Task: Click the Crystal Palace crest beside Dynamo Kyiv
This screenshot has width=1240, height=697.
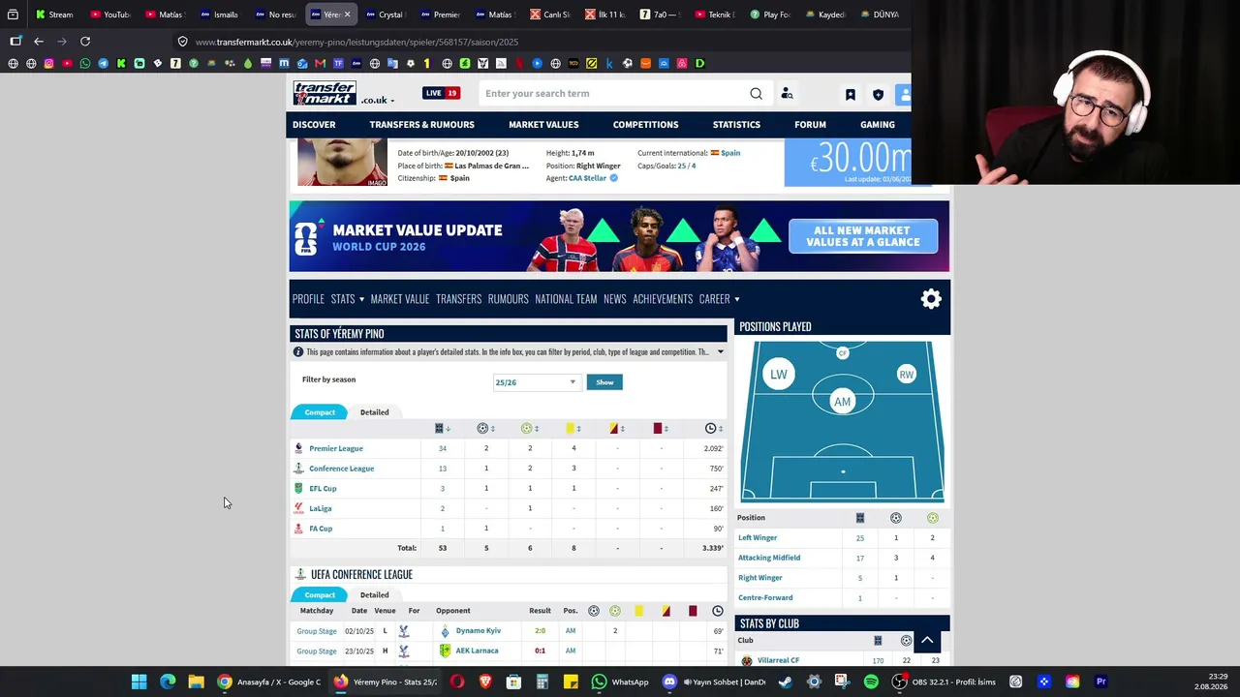Action: [x=404, y=631]
